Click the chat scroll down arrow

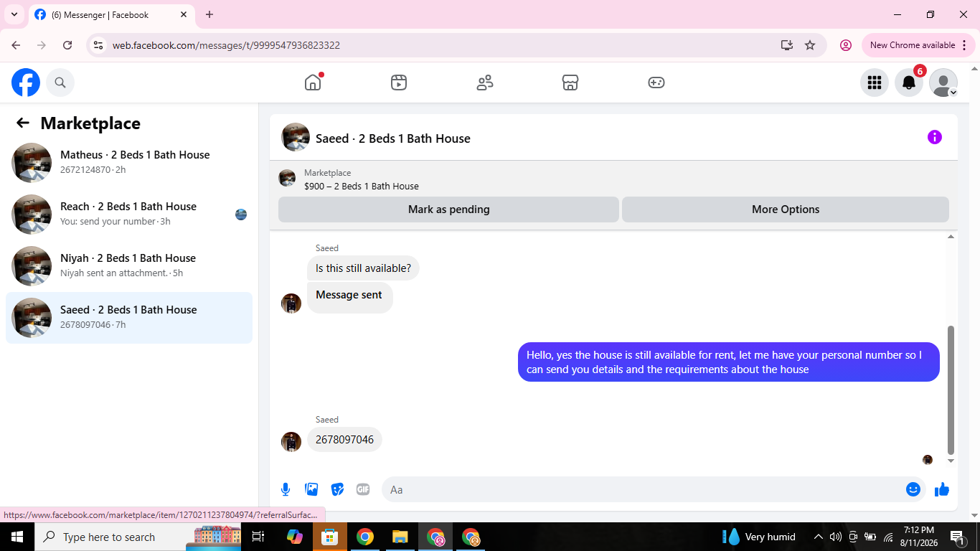click(951, 461)
